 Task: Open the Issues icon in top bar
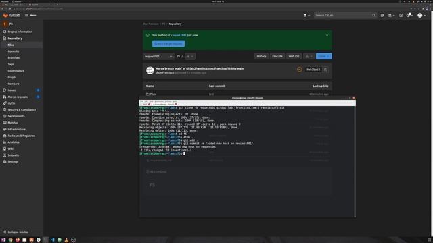point(382,15)
